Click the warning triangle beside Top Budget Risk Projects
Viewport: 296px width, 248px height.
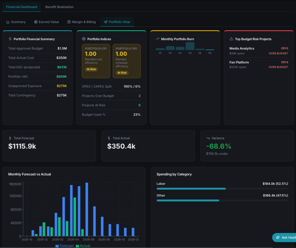click(x=231, y=39)
